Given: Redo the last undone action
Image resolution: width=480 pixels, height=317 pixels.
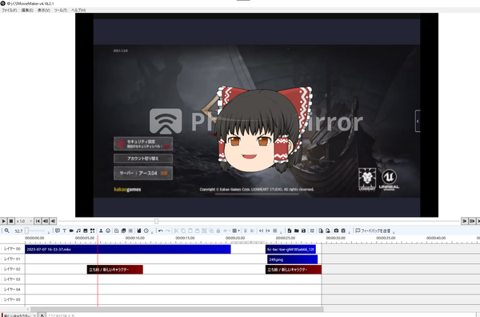Looking at the screenshot, I should click(x=168, y=231).
